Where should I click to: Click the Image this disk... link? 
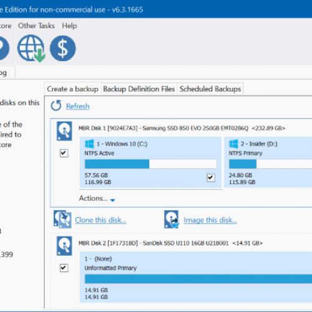tap(210, 220)
